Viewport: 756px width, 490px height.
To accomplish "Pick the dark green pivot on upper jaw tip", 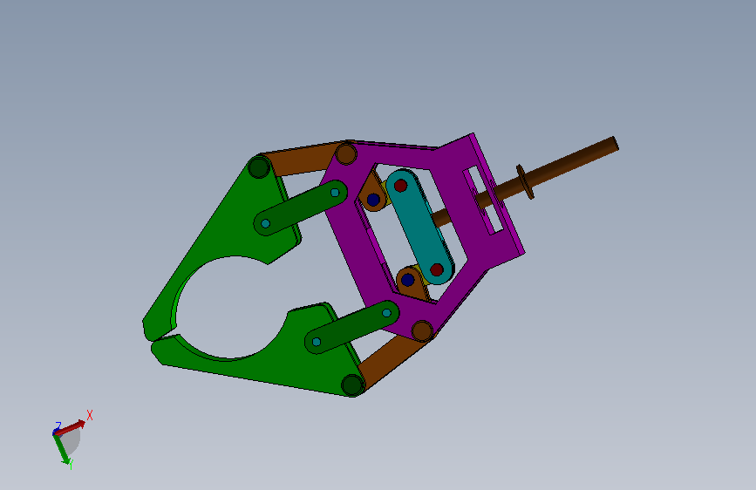I will [259, 167].
